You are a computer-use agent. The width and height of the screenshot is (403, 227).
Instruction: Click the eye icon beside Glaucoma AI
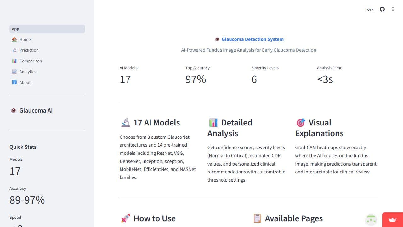(14, 111)
